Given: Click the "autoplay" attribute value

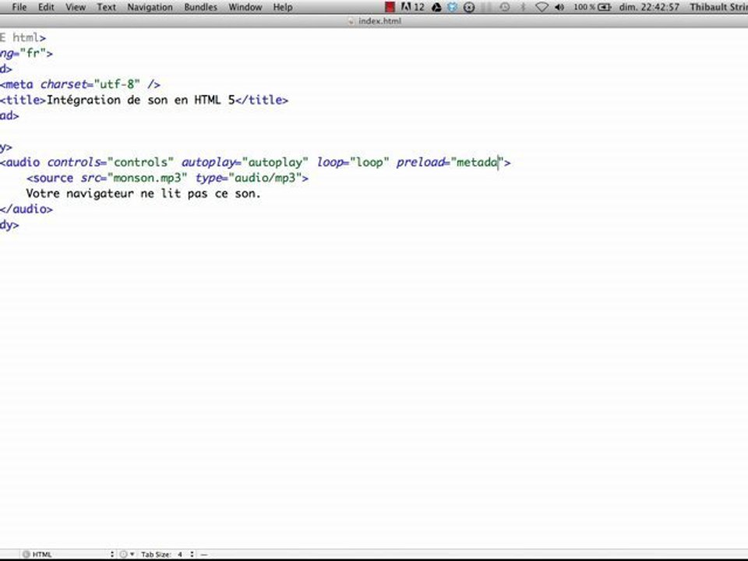Looking at the screenshot, I should pos(275,162).
